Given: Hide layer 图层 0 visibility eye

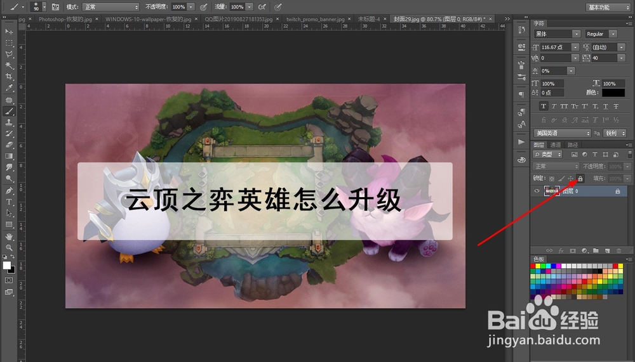Looking at the screenshot, I should 537,191.
